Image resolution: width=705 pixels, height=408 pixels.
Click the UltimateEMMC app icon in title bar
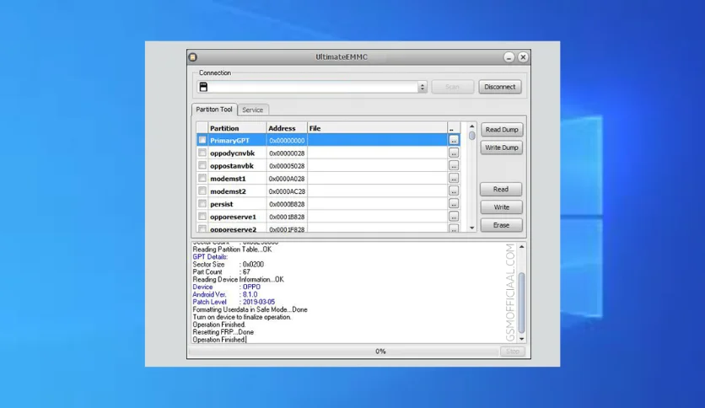[193, 57]
